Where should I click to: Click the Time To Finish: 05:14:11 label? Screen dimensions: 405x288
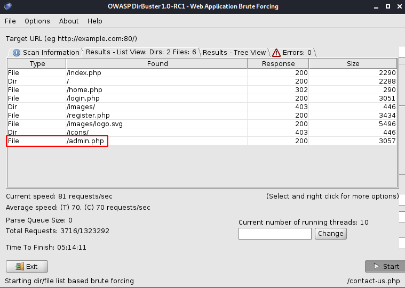(x=46, y=248)
